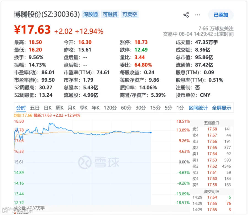Click the 深股通 tag
Viewport: 248px width, 215px height.
[x=90, y=14]
